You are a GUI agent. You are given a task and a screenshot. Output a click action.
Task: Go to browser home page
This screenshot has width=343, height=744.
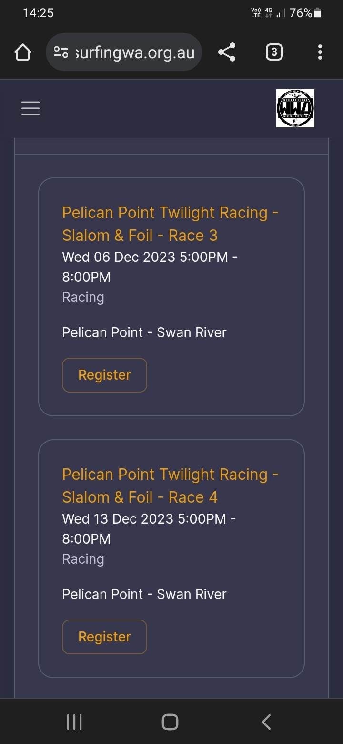click(x=23, y=52)
